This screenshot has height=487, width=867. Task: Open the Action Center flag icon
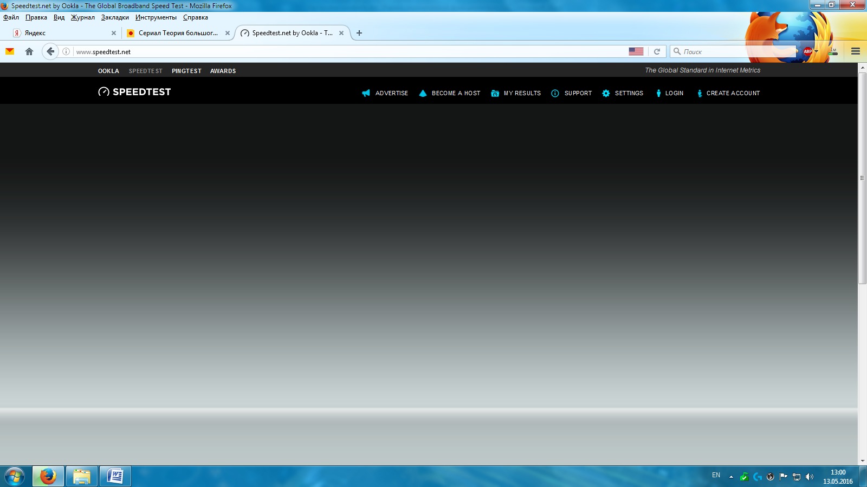tap(783, 477)
